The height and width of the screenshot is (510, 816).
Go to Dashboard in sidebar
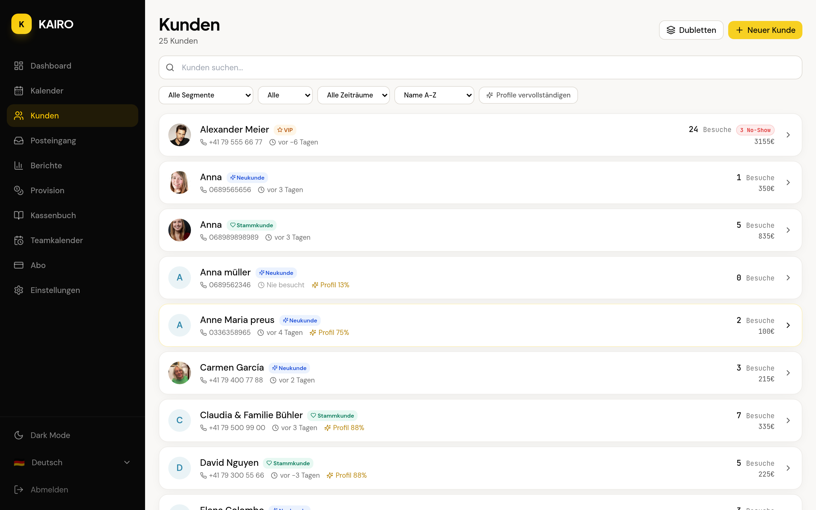(72, 66)
